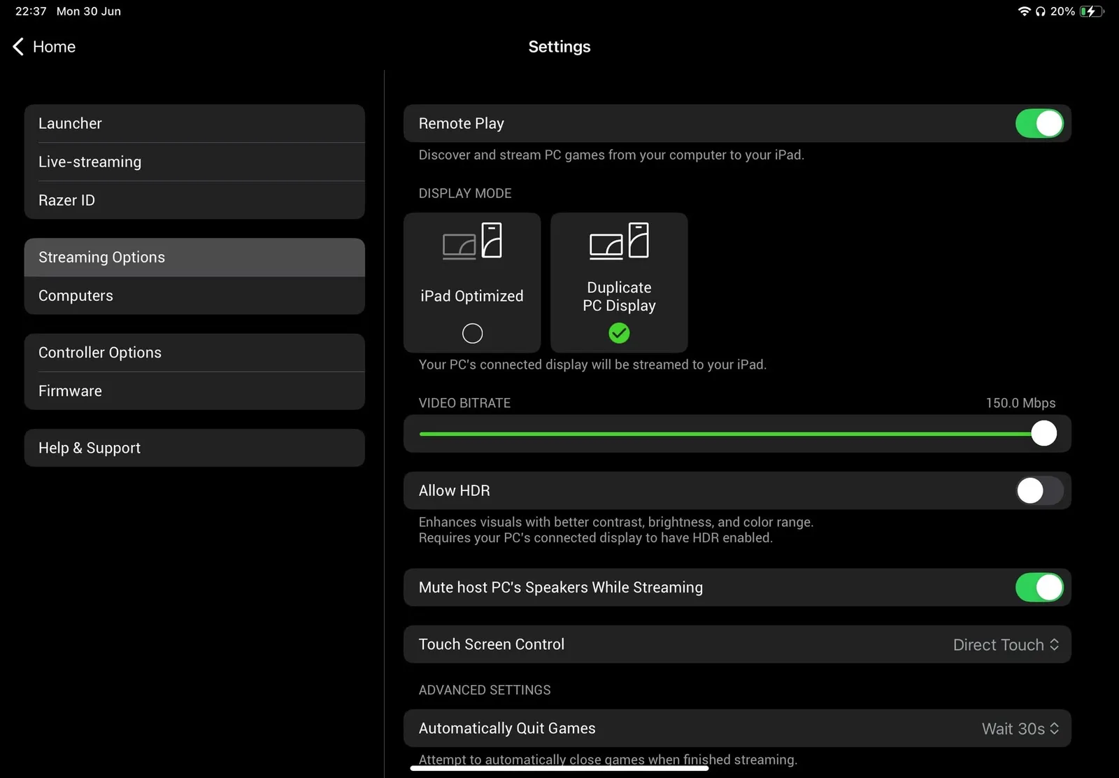Click the back chevron next to Home
The image size is (1119, 778).
pyautogui.click(x=19, y=47)
